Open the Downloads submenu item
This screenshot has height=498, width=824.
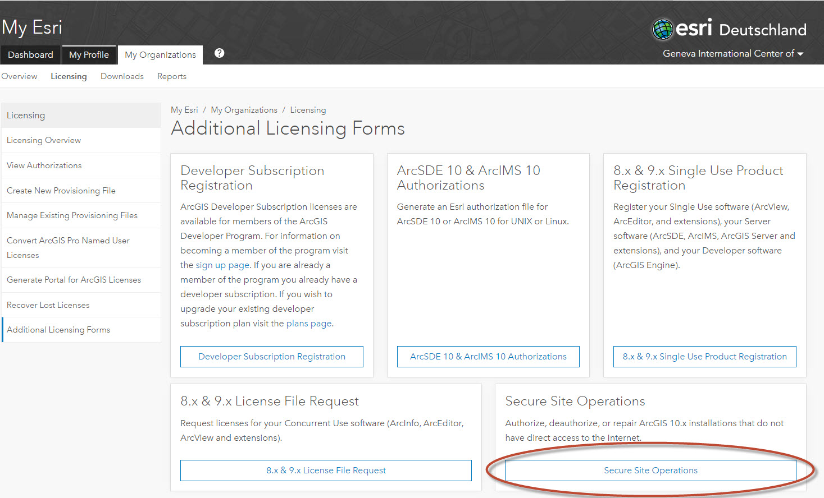[x=122, y=76]
